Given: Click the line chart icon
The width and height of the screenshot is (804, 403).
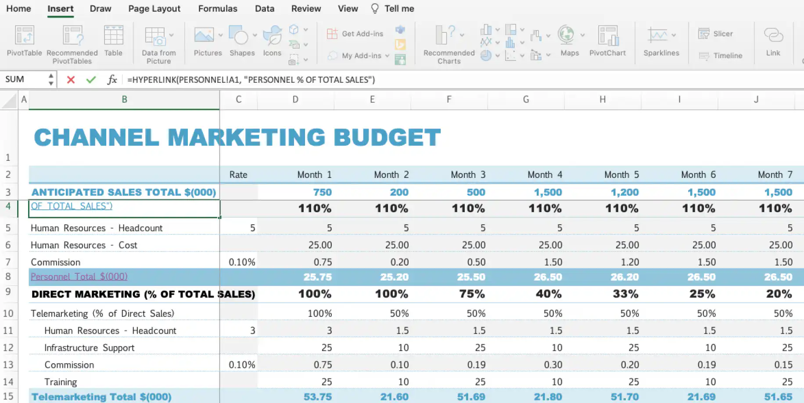Looking at the screenshot, I should pyautogui.click(x=486, y=42).
